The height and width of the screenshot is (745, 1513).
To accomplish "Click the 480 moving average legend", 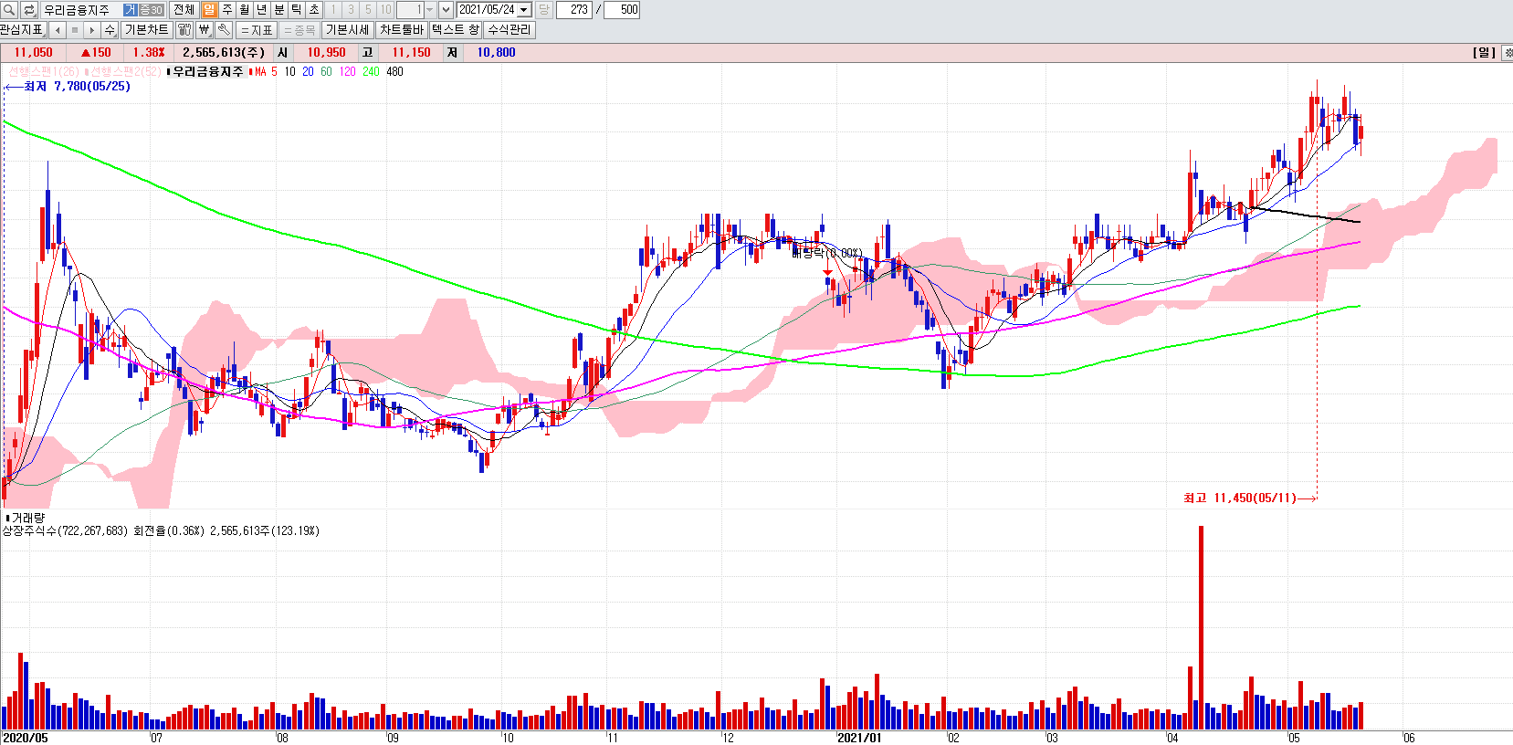I will click(x=394, y=71).
